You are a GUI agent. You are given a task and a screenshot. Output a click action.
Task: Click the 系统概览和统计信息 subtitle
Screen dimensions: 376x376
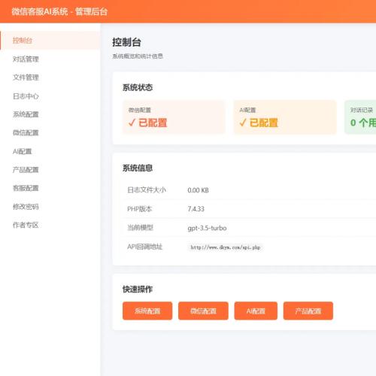pyautogui.click(x=138, y=56)
